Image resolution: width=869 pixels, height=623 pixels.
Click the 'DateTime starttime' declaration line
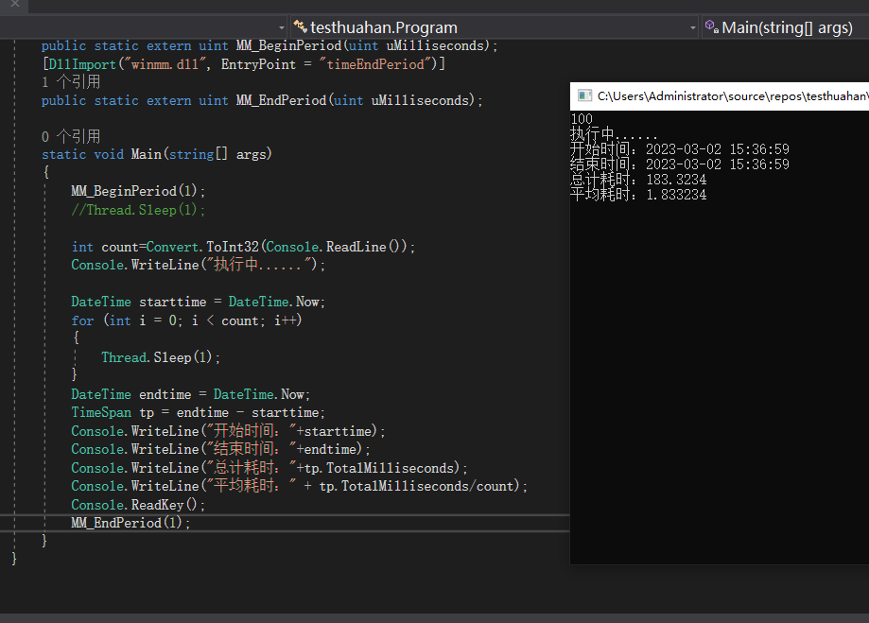pyautogui.click(x=198, y=303)
